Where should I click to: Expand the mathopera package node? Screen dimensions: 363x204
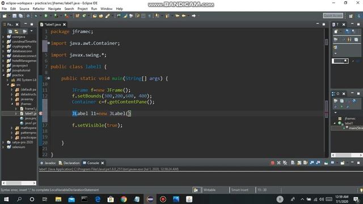12,128
